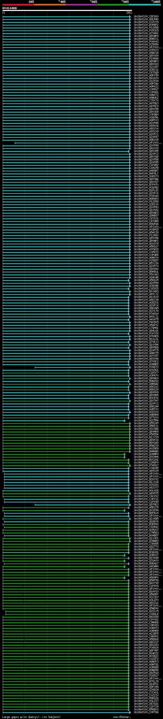Screen dimensions: 163x719
Task: Click hit label UniRef100_Q7VEJ0
Action: 146,342
